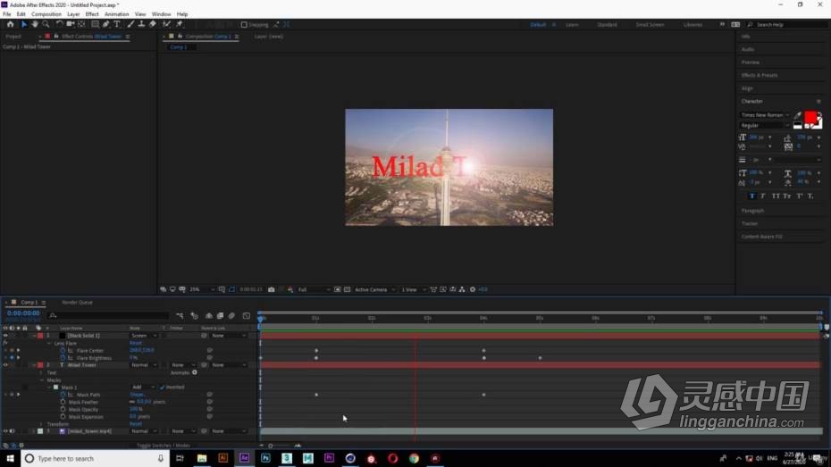Viewport: 831px width, 467px height.
Task: Click the Home icon in the toolbar
Action: [x=10, y=24]
